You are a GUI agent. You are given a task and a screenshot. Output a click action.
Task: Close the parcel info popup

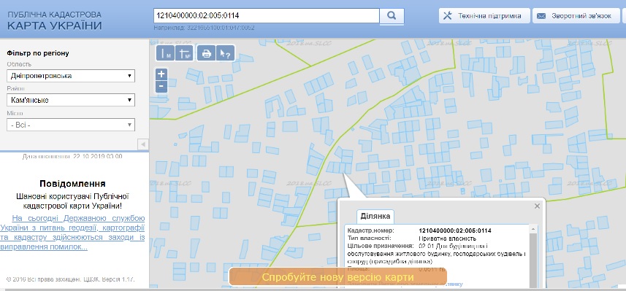537,206
